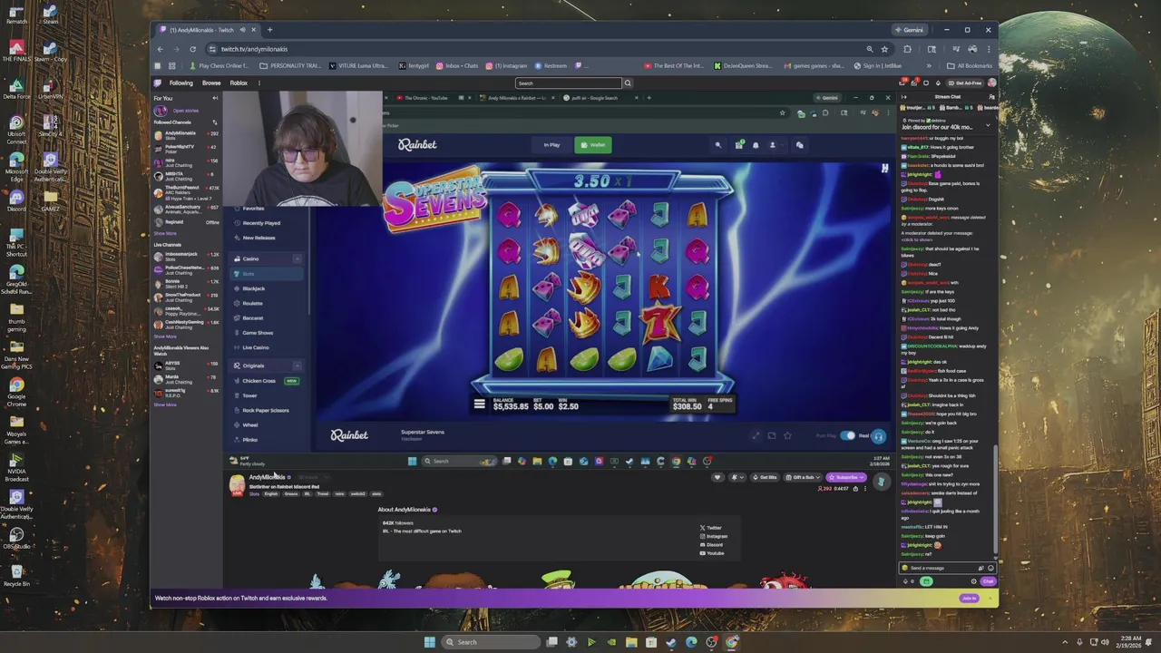Click the green channel points icon
The height and width of the screenshot is (653, 1161).
coord(926,581)
